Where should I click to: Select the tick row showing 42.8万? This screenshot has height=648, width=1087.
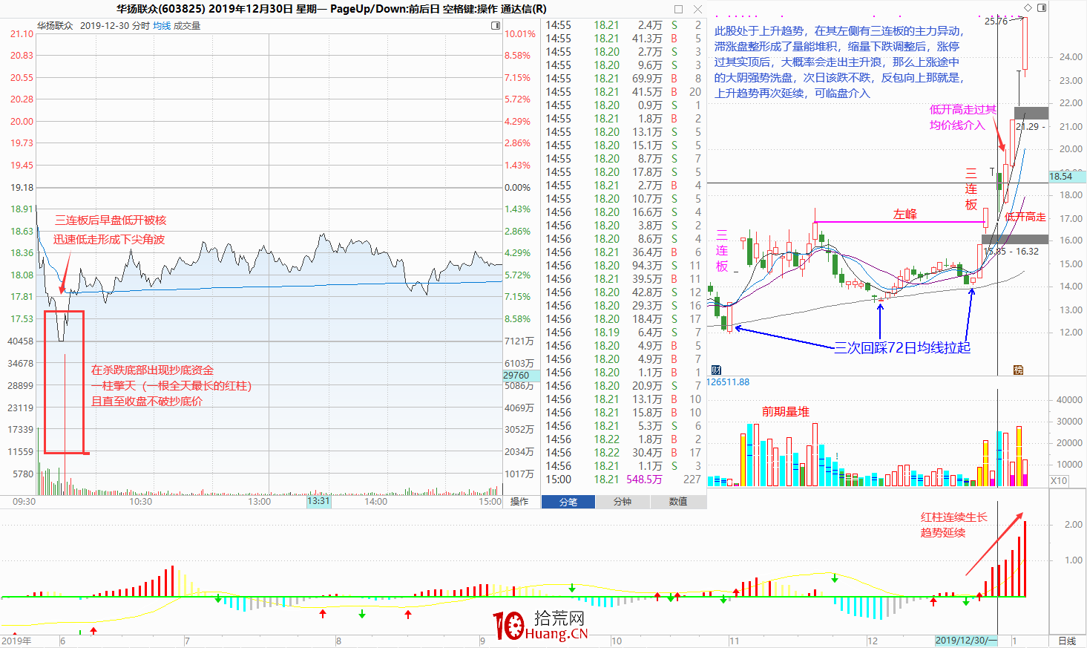pos(623,292)
